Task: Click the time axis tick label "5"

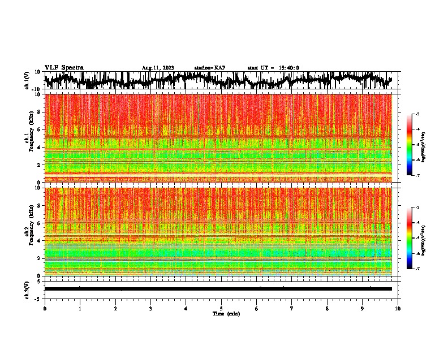Action: 221,309
